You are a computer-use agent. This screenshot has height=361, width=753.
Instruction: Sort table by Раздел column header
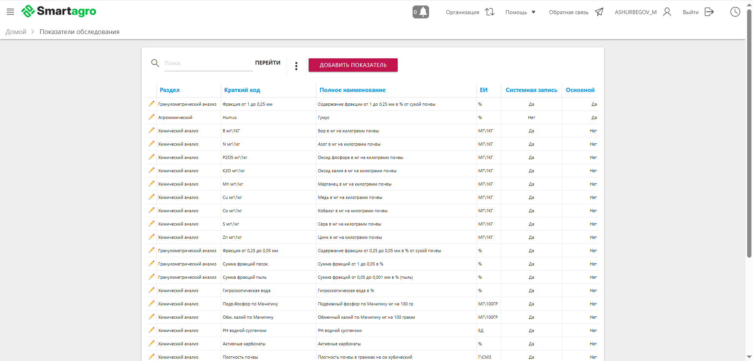click(x=169, y=90)
